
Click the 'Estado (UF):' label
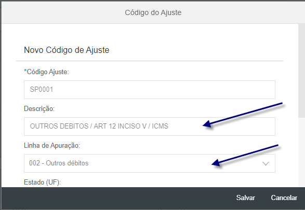click(42, 182)
